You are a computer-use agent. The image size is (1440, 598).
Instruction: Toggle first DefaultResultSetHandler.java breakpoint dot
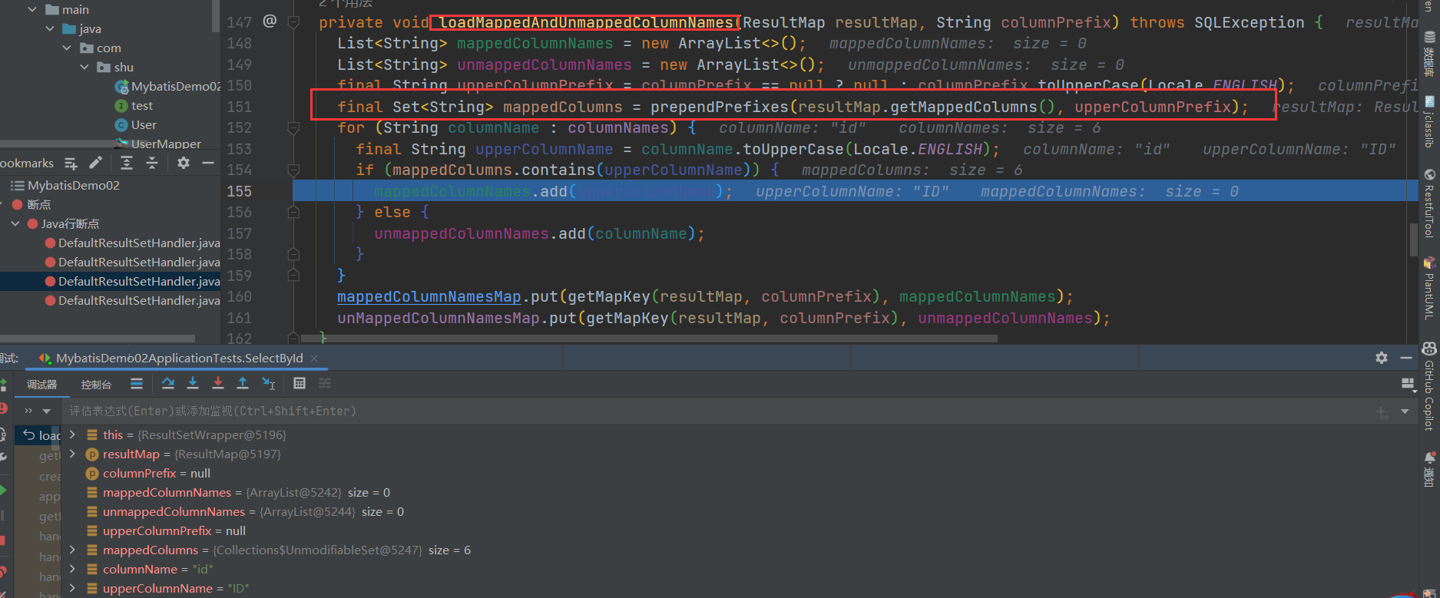point(51,243)
